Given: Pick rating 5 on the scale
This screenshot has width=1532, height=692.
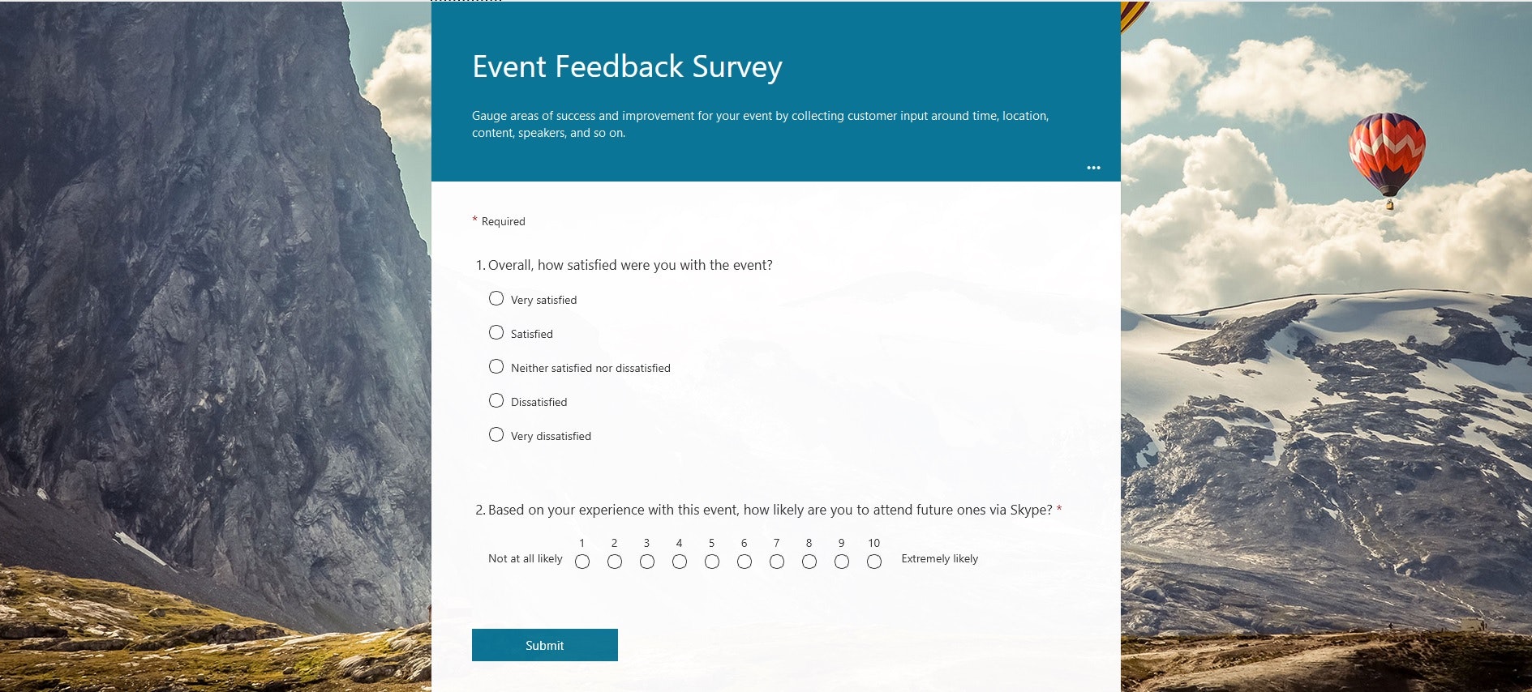Looking at the screenshot, I should 712,562.
